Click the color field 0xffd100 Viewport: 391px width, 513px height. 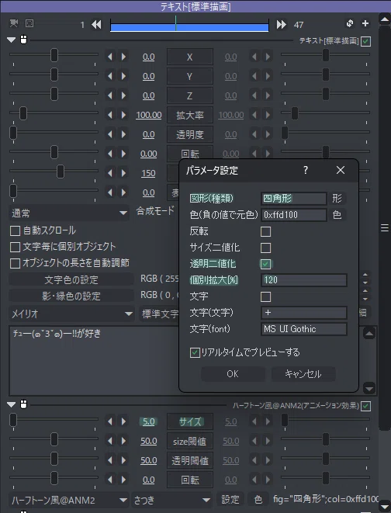pyautogui.click(x=294, y=215)
